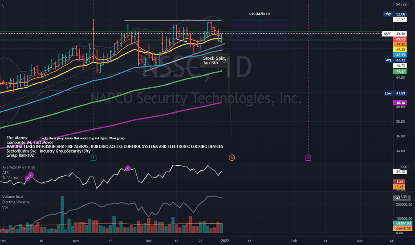Click the 36.00 price scale label

(x=400, y=136)
